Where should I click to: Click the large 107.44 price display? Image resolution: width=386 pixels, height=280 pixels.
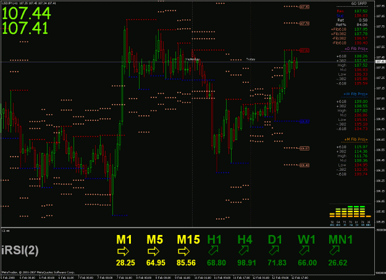pos(26,14)
